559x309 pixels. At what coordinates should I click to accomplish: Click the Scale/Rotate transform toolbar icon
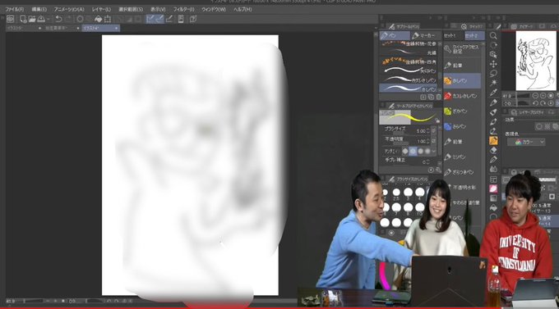(108, 19)
